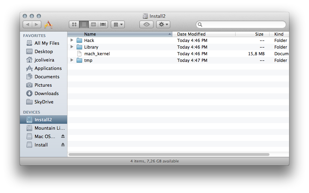Image resolution: width=309 pixels, height=193 pixels.
Task: Expand the Hack folder disclosure triangle
Action: point(72,40)
